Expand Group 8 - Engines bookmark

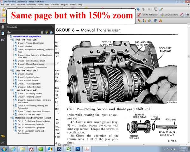pos(13,74)
